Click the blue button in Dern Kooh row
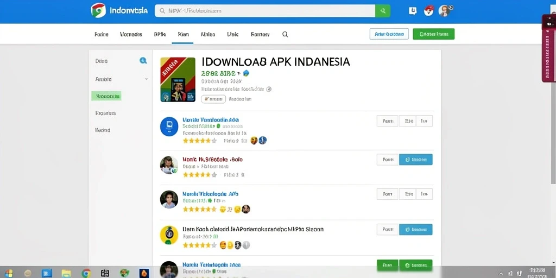This screenshot has height=278, width=556. click(415, 230)
